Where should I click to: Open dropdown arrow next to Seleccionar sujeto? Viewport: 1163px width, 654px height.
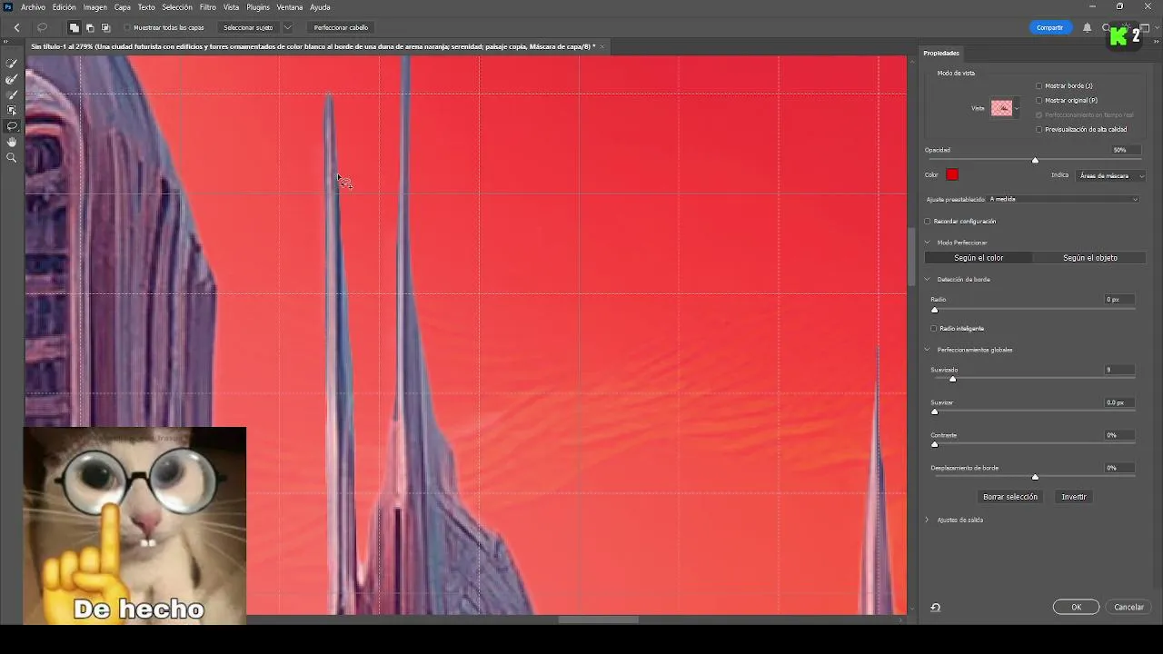287,28
